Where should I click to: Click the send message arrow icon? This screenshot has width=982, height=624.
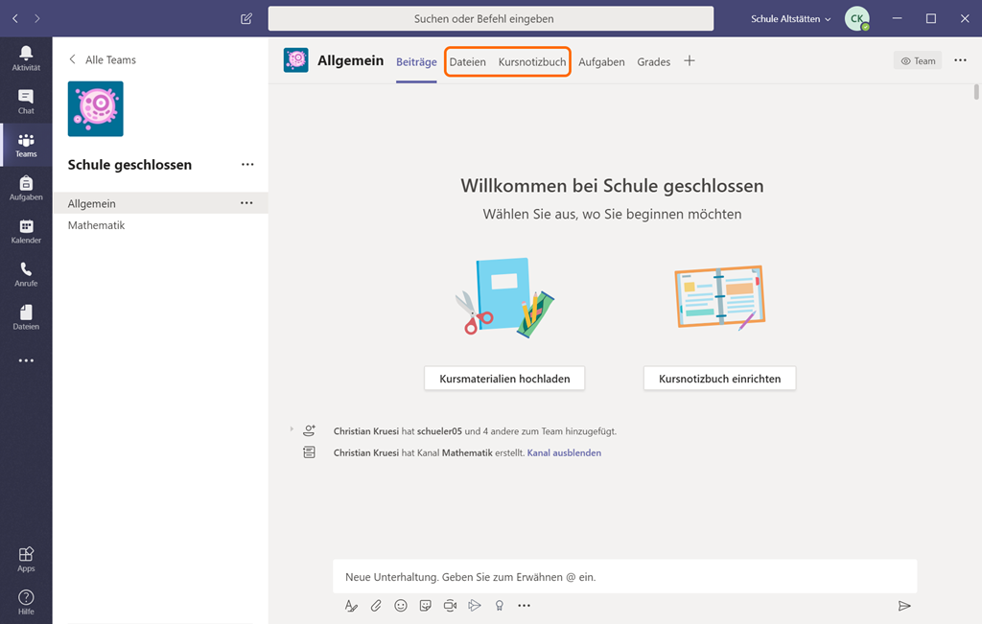pyautogui.click(x=903, y=605)
